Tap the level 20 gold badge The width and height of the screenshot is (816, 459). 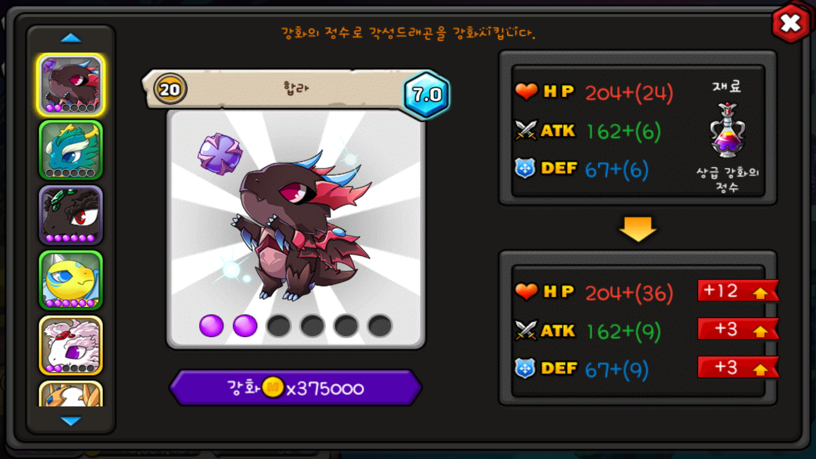coord(170,89)
